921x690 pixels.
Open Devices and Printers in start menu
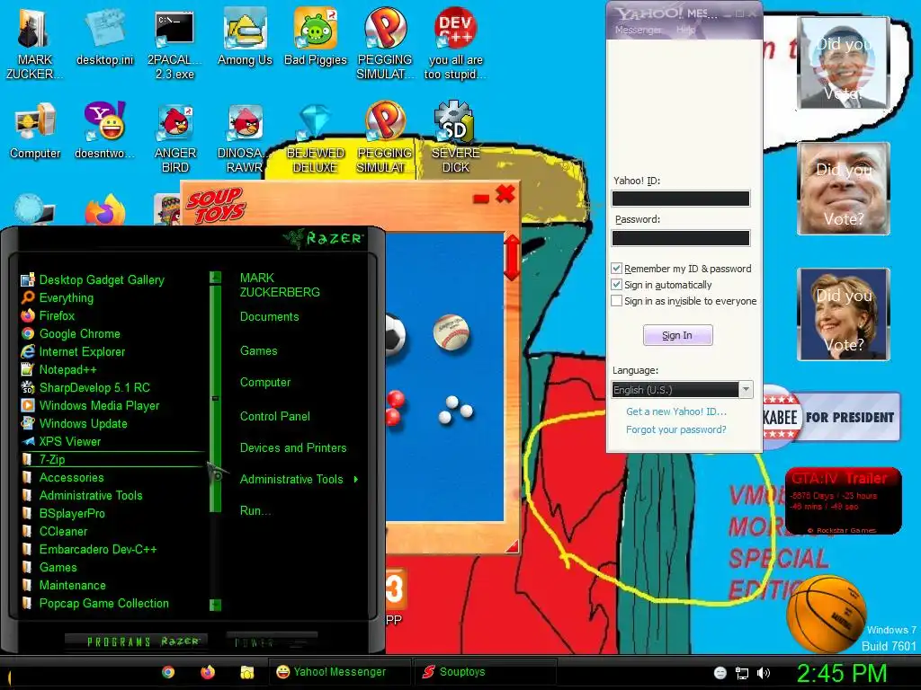pos(293,448)
